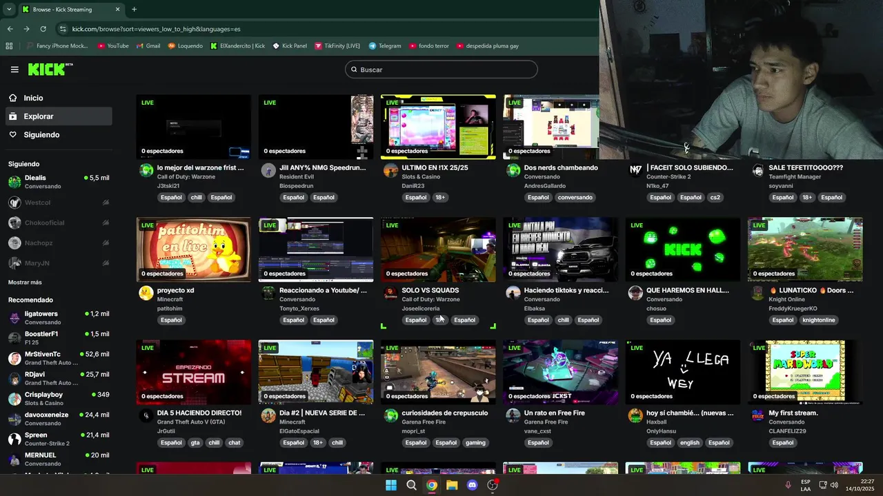Click the Spreen avatar in Recomendado
The width and height of the screenshot is (883, 496).
pyautogui.click(x=14, y=439)
